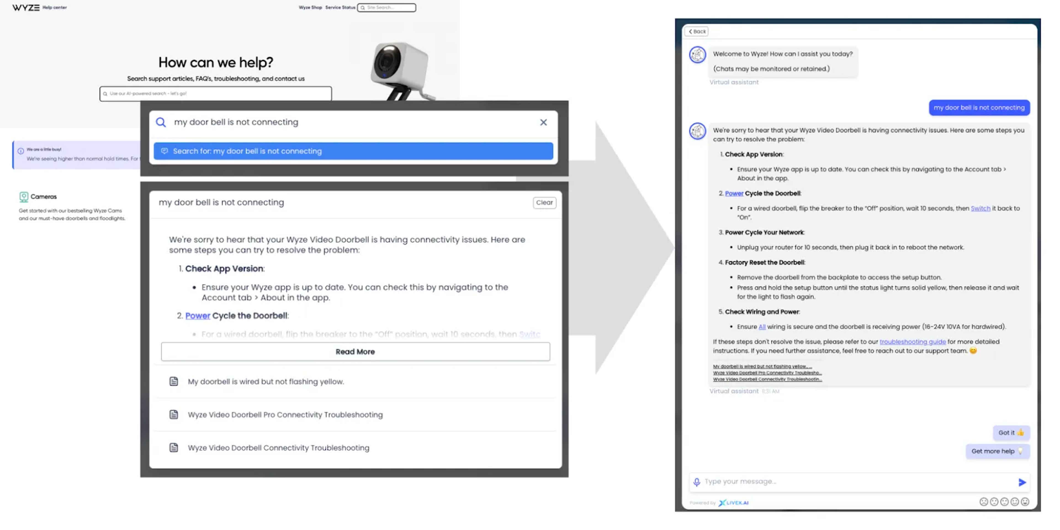
Task: Click document icon beside Doorbell Pro article
Action: click(x=174, y=414)
